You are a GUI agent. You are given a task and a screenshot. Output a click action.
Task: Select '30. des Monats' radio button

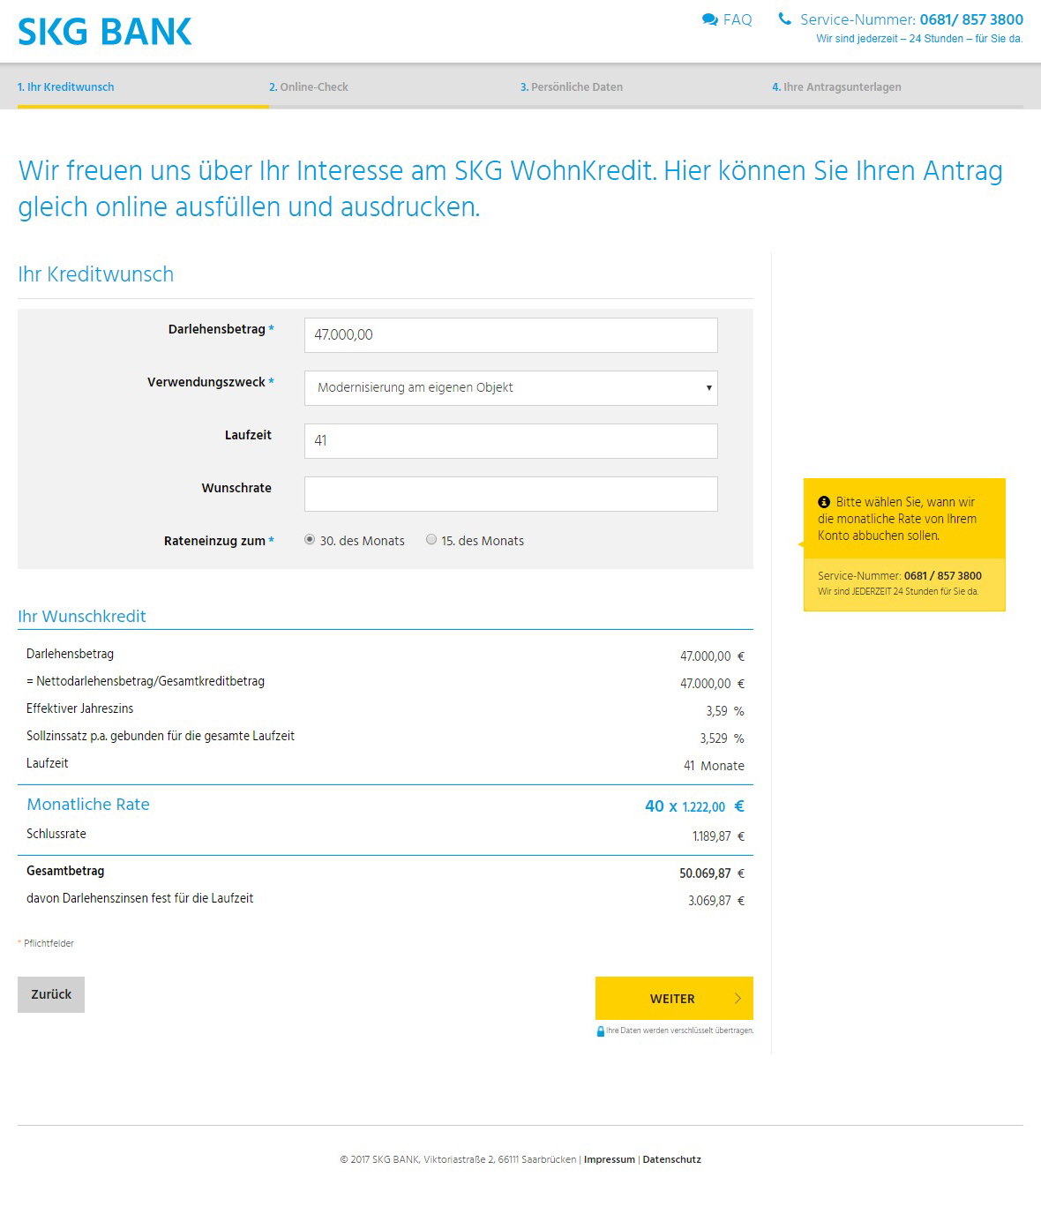[x=310, y=540]
